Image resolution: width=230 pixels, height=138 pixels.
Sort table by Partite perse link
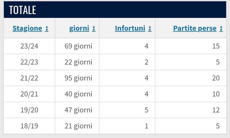coord(195,28)
